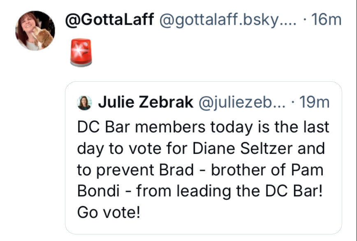Click the 16m post timestamp
Image resolution: width=357 pixels, height=241 pixels.
point(326,20)
